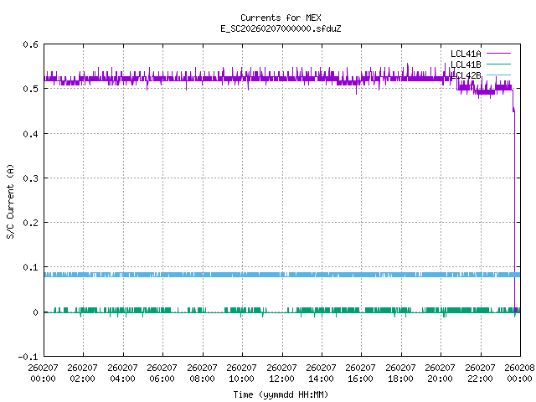
Task: Click the 'S/C Current (A)' y-axis label
Action: click(x=11, y=201)
